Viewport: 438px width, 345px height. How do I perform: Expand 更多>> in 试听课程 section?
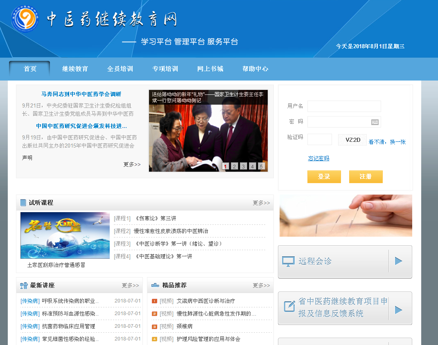point(261,203)
